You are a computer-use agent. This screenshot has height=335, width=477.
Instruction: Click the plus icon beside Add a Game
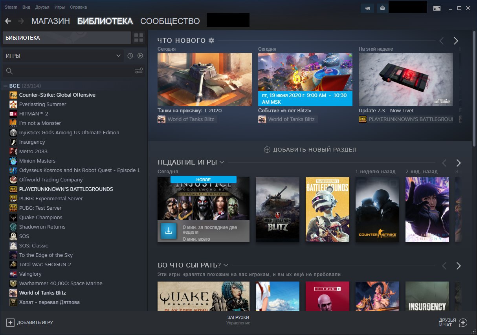(x=10, y=322)
